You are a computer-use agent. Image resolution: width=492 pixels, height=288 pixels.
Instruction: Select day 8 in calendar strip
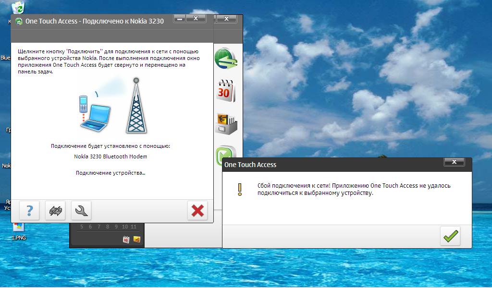108,227
